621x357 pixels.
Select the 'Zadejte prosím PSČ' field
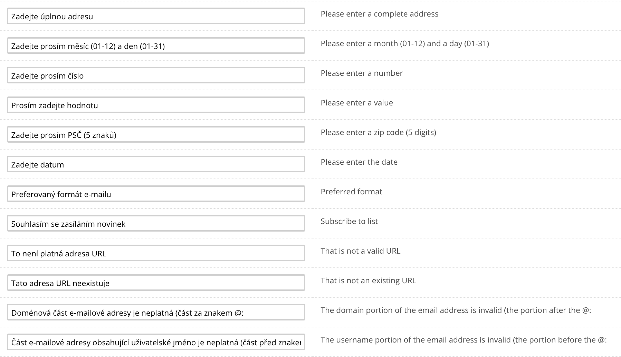(x=156, y=135)
